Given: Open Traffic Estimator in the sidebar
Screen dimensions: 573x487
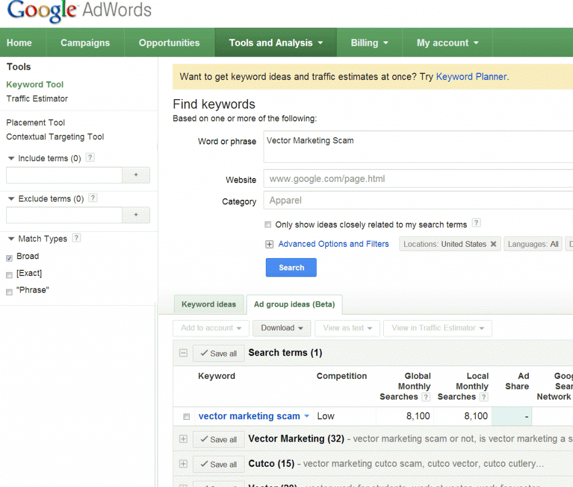Looking at the screenshot, I should click(x=37, y=99).
